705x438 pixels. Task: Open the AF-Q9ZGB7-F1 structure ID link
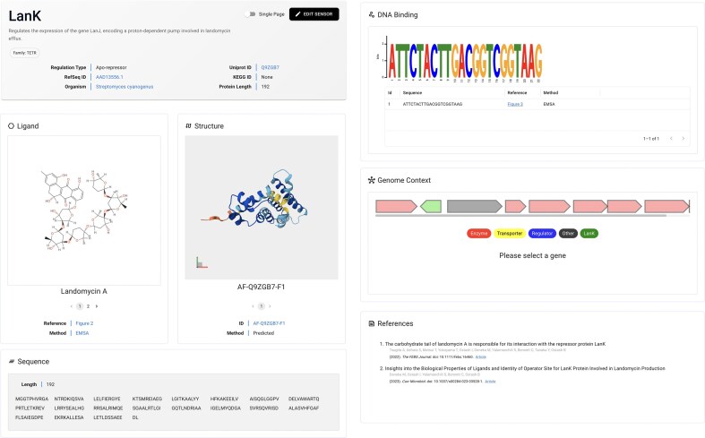click(x=269, y=323)
